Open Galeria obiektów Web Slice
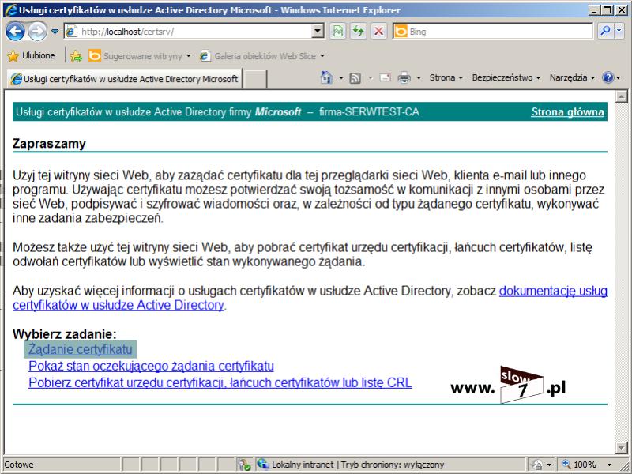632x474 pixels. pyautogui.click(x=262, y=55)
